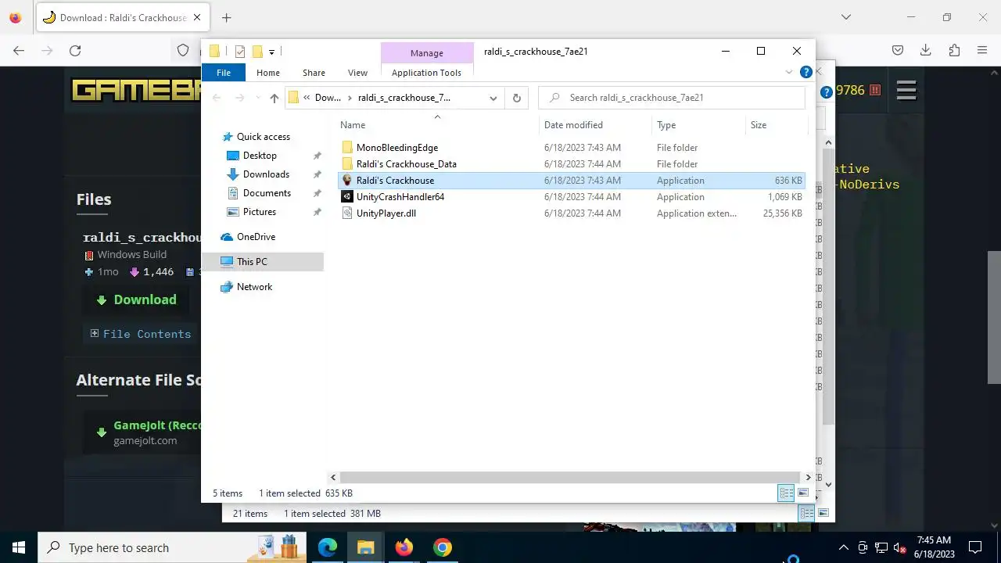The width and height of the screenshot is (1001, 563).
Task: Expand File Contents on webpage
Action: click(140, 334)
